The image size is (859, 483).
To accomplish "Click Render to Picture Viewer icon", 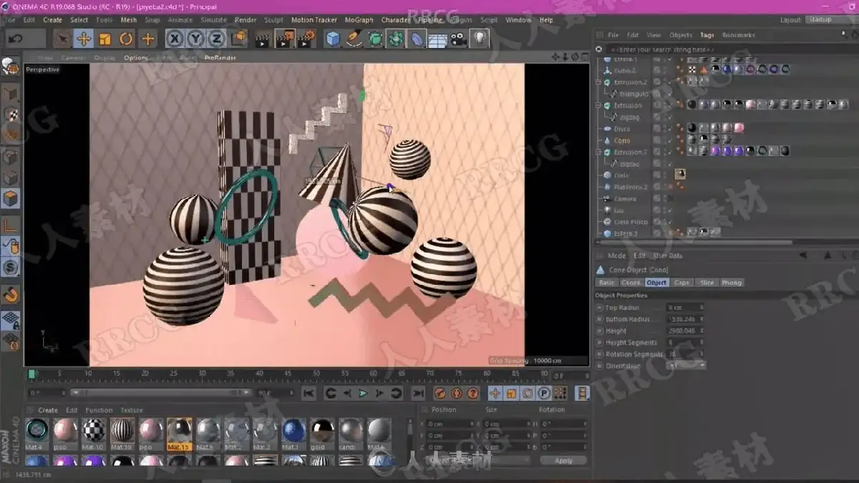I will [x=285, y=39].
